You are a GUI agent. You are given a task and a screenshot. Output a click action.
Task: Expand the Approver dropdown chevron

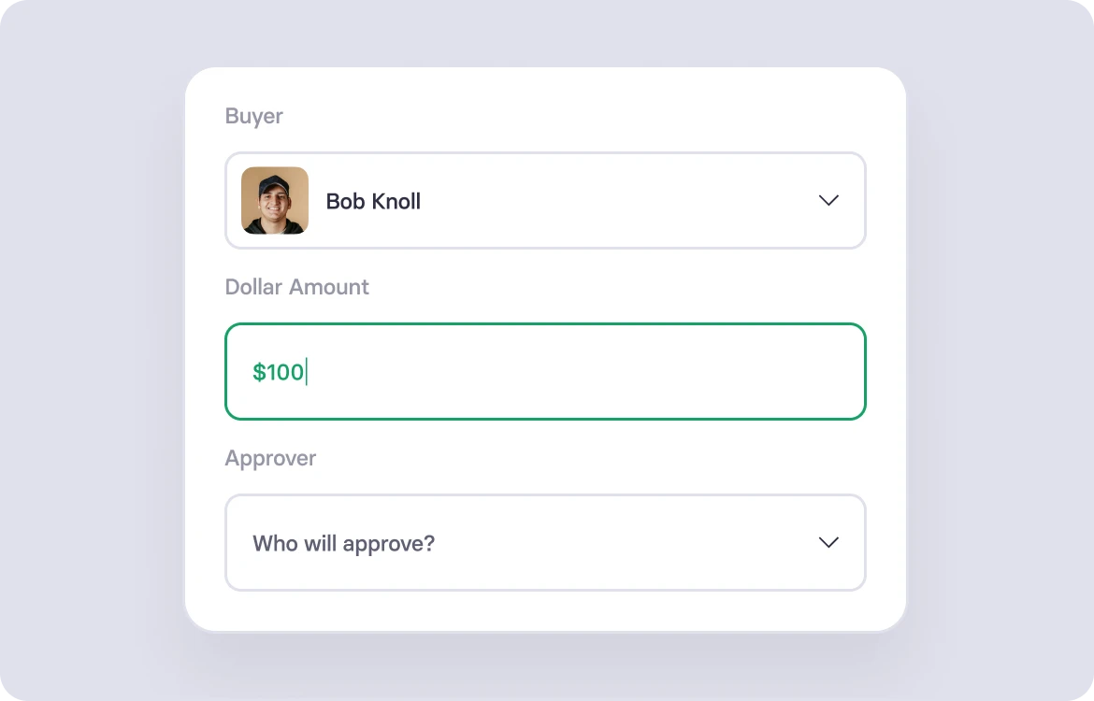(828, 543)
